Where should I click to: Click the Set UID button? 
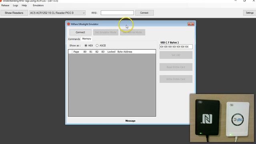pos(176,55)
